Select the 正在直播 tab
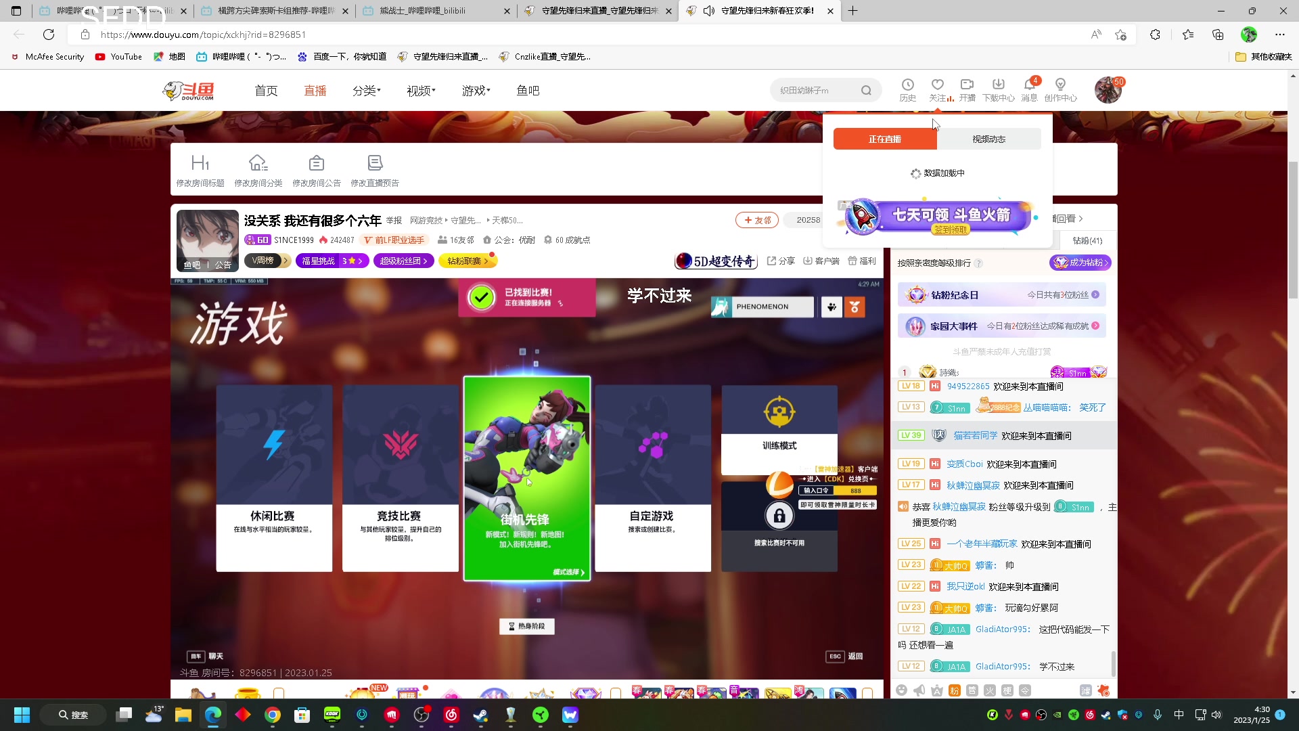 point(885,139)
